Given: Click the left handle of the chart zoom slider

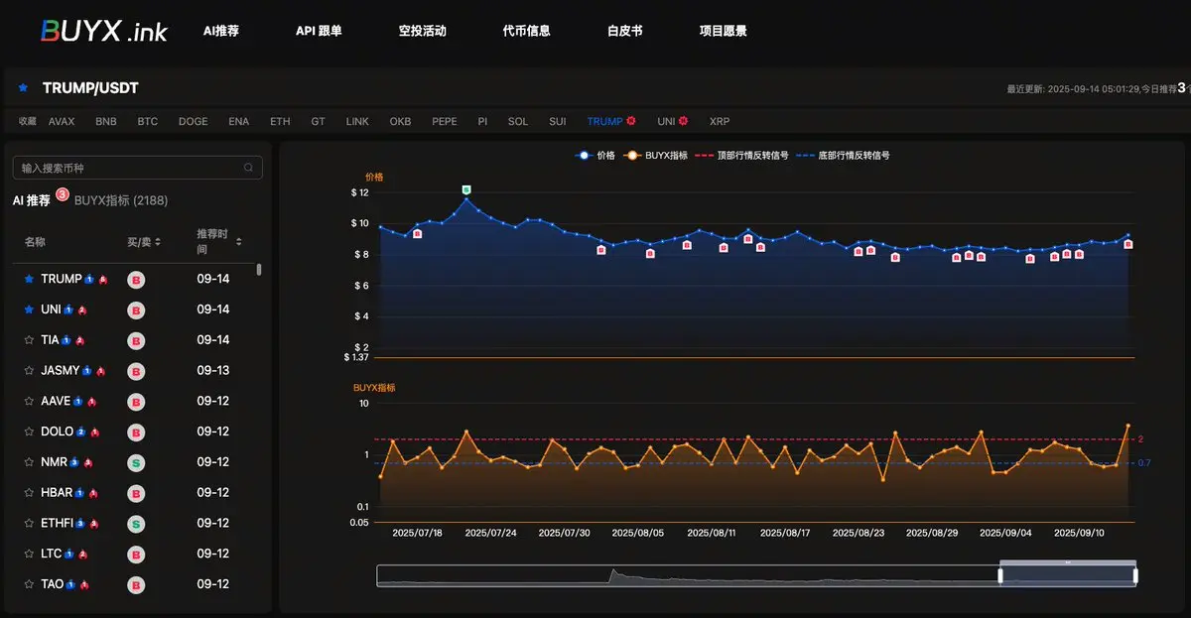Looking at the screenshot, I should [x=1000, y=576].
